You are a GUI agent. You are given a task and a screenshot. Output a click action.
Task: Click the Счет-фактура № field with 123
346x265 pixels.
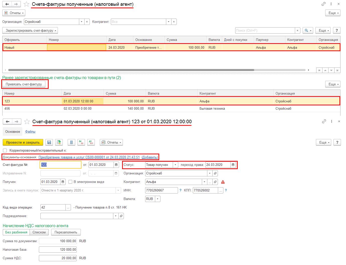click(x=61, y=165)
